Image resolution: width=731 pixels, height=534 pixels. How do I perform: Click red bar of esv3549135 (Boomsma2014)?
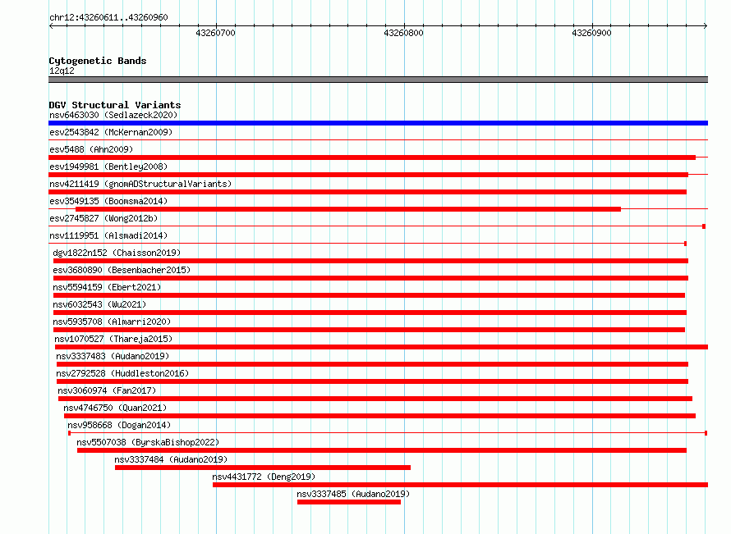[348, 209]
